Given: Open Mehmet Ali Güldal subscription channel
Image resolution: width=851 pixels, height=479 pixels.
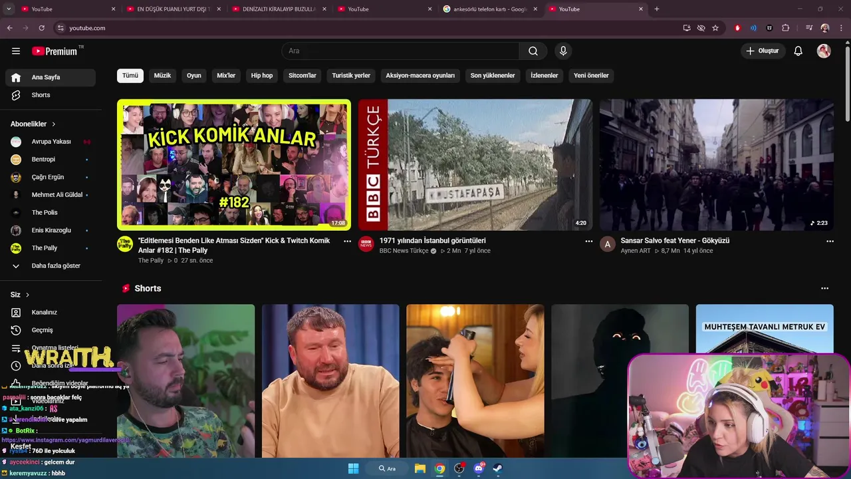Looking at the screenshot, I should pos(51,195).
